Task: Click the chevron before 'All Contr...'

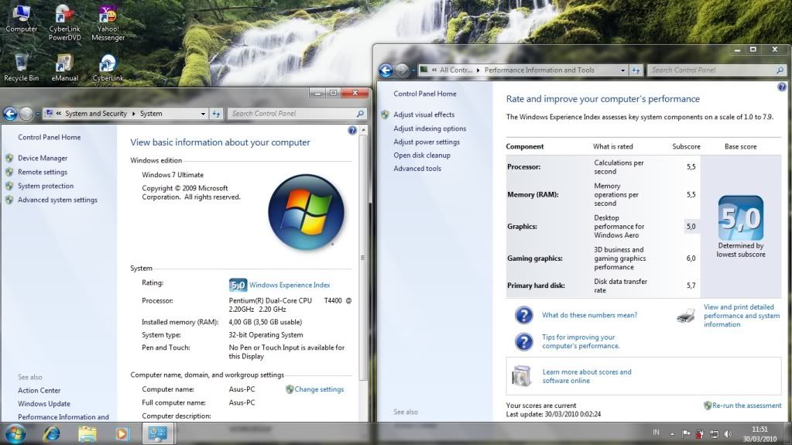Action: (x=434, y=70)
